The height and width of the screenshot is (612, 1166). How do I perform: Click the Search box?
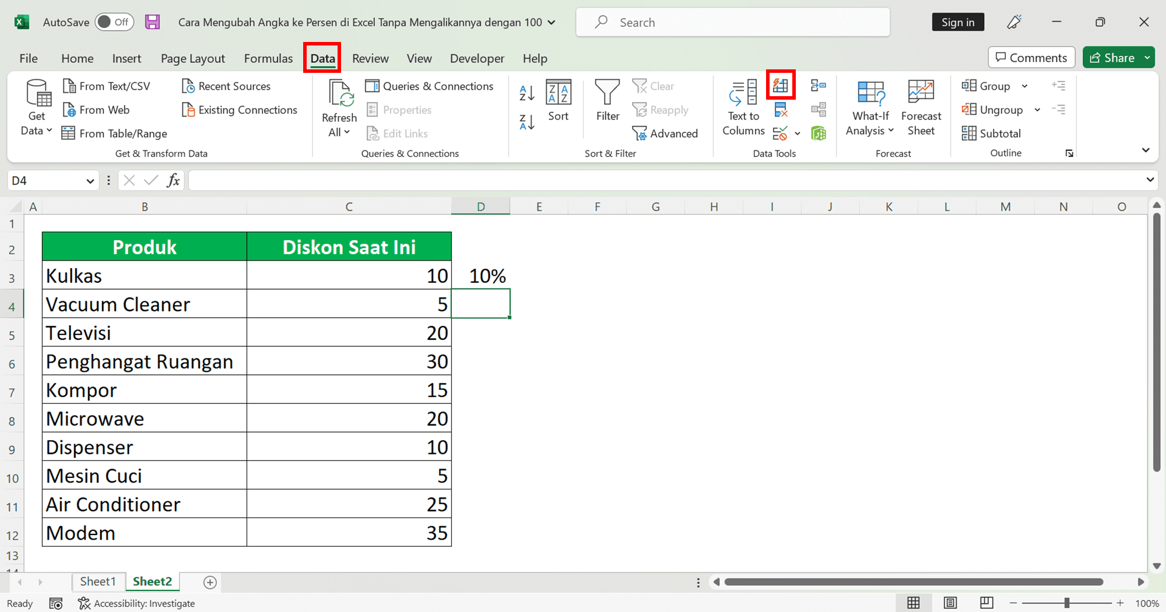click(733, 22)
